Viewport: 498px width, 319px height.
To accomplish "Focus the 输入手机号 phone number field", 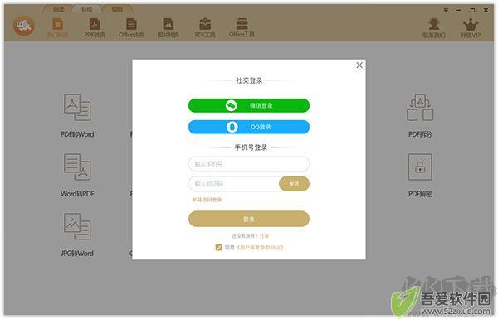I will [x=249, y=164].
